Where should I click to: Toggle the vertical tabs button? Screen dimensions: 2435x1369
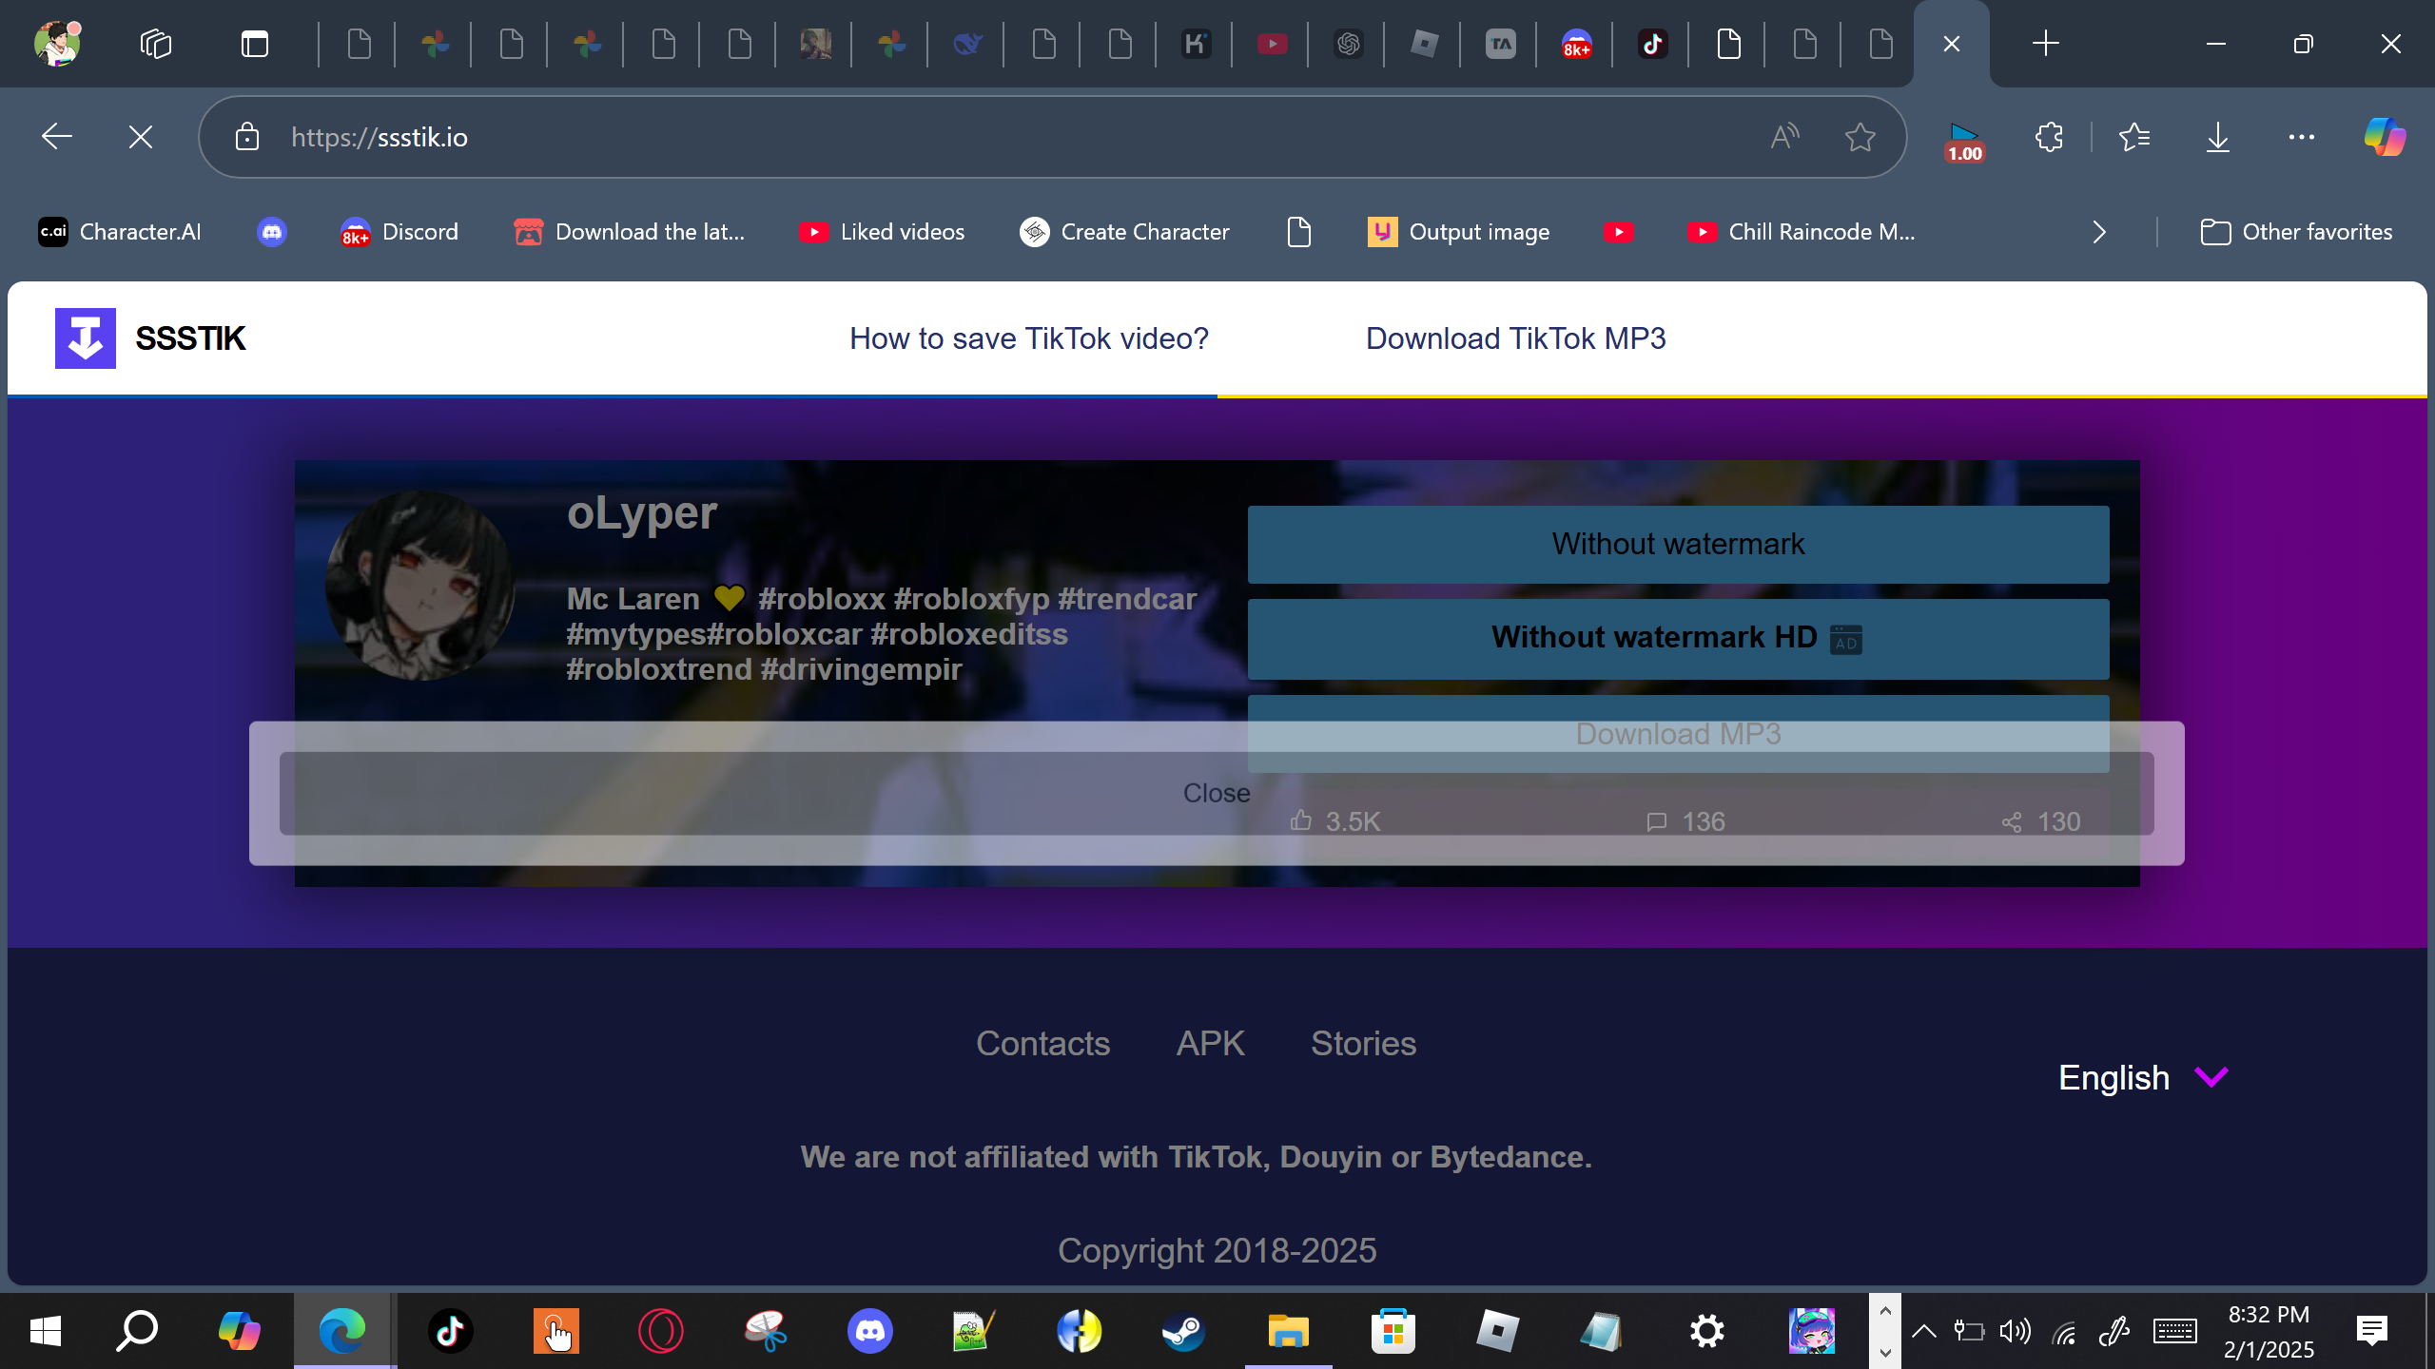pos(254,44)
